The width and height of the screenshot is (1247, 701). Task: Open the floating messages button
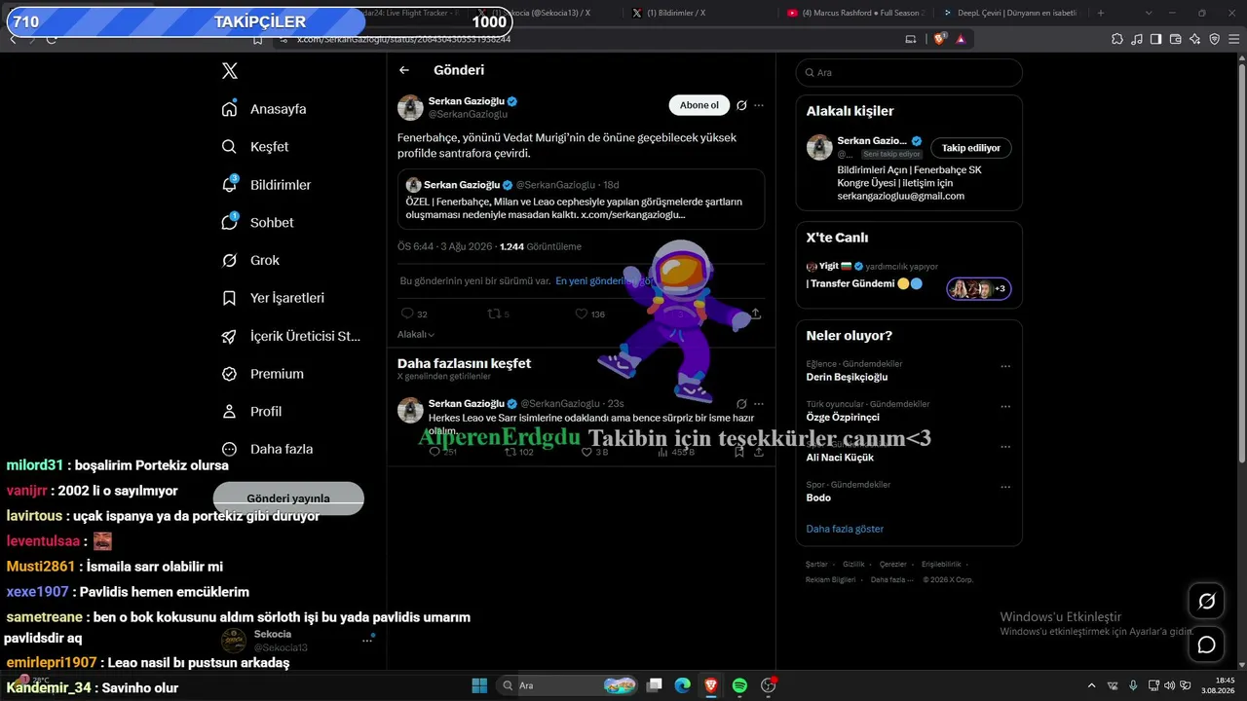(x=1207, y=645)
